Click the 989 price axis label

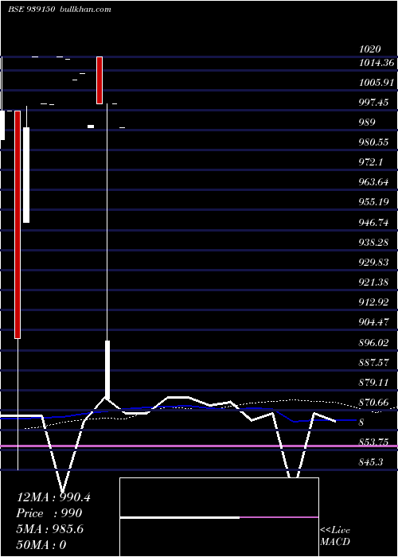367,123
